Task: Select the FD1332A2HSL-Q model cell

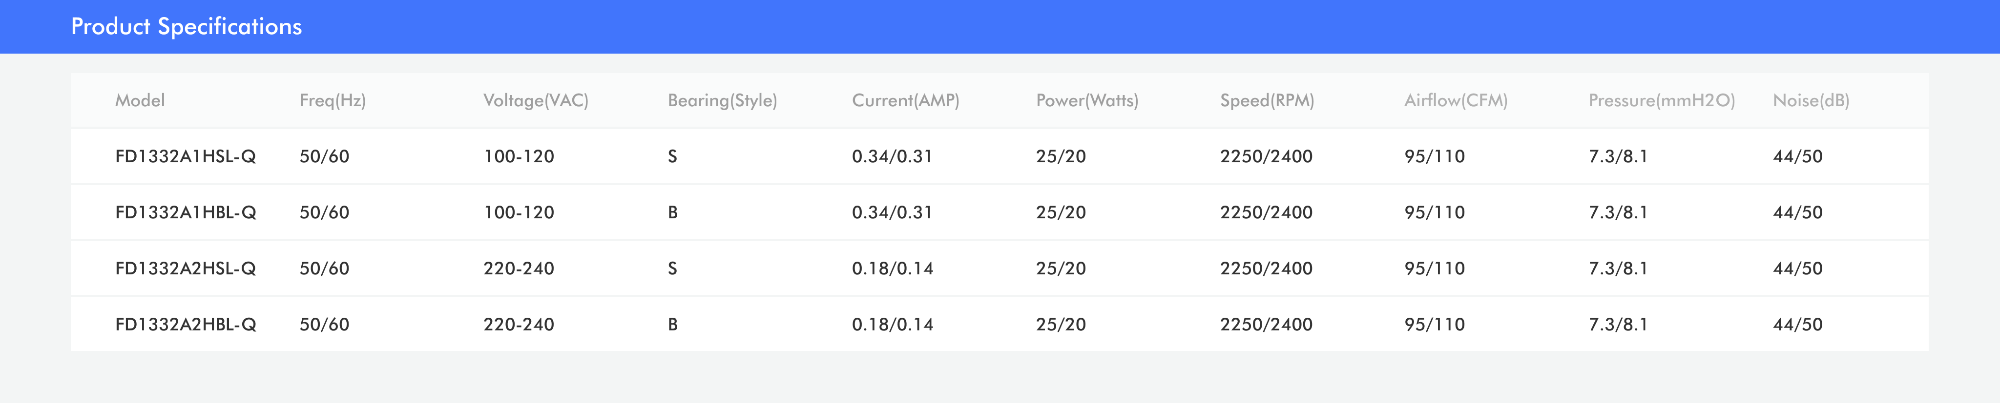Action: 186,268
